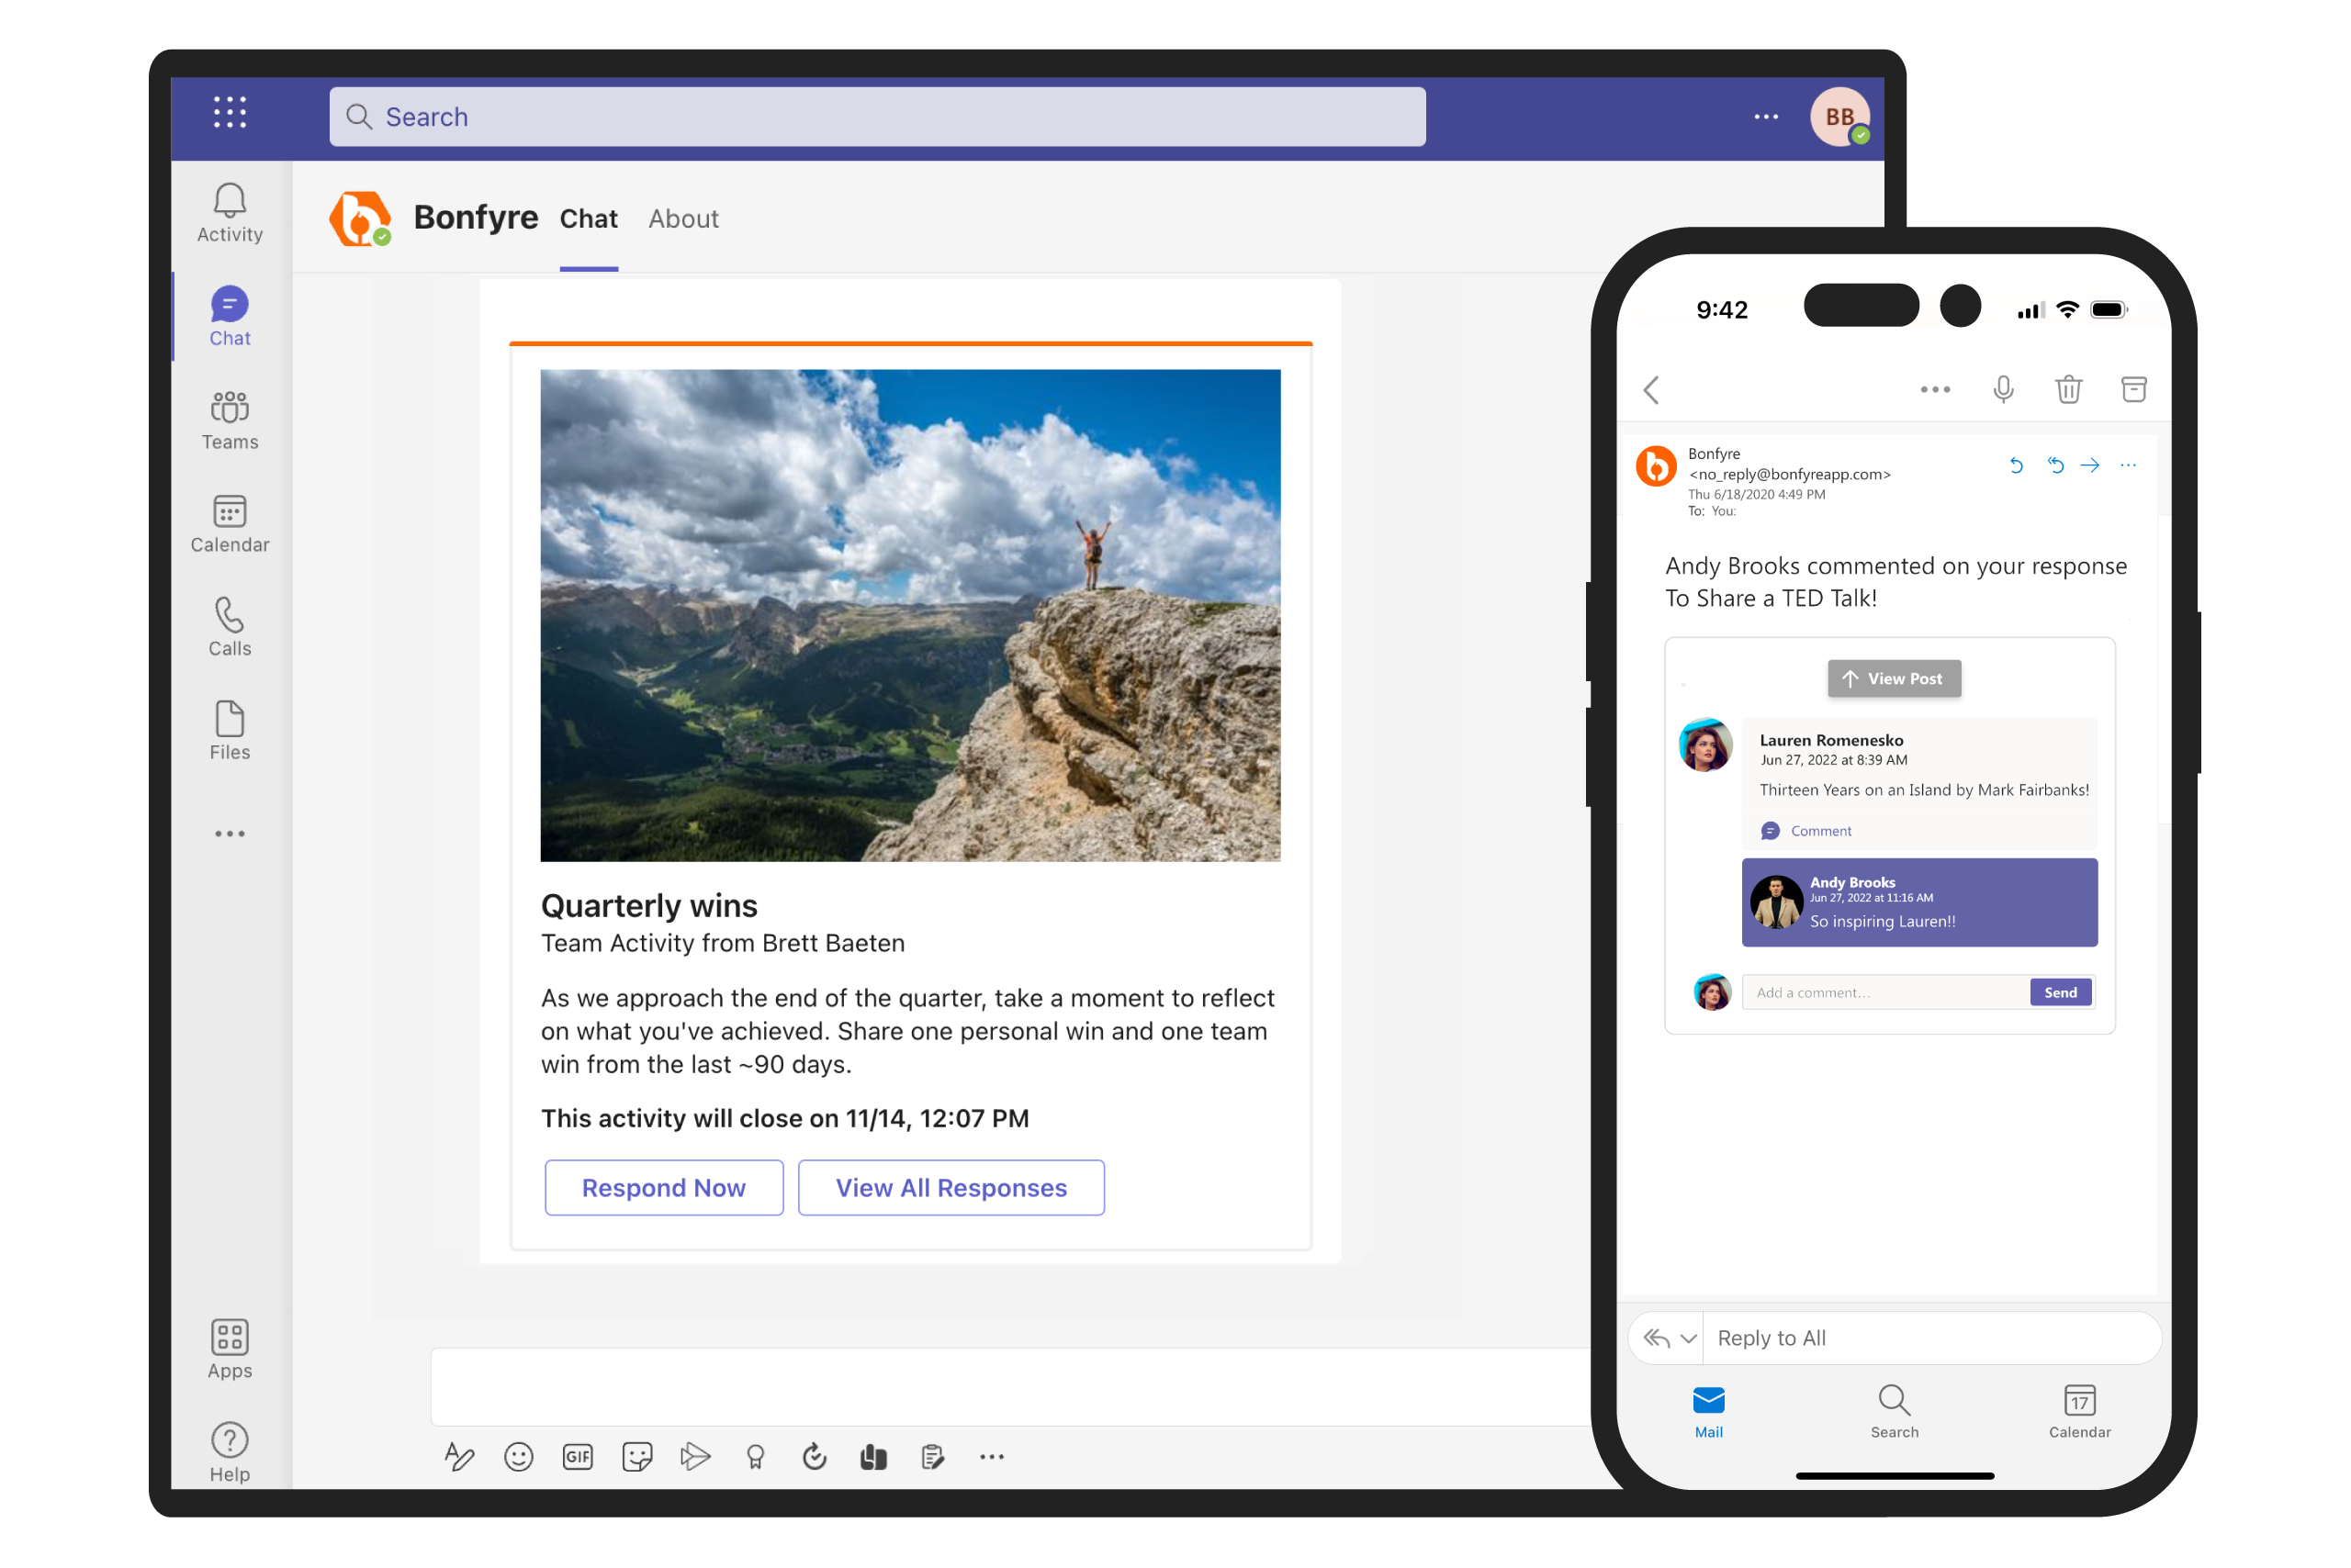
Task: Switch to the About tab of Bonfyre
Action: 683,219
